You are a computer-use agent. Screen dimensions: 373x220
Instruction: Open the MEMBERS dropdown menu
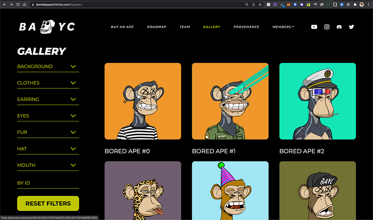[283, 27]
